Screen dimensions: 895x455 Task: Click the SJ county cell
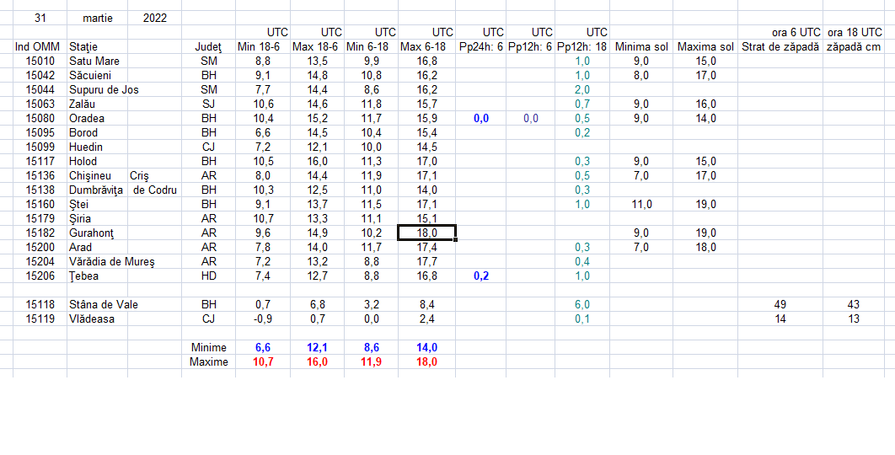[x=208, y=104]
